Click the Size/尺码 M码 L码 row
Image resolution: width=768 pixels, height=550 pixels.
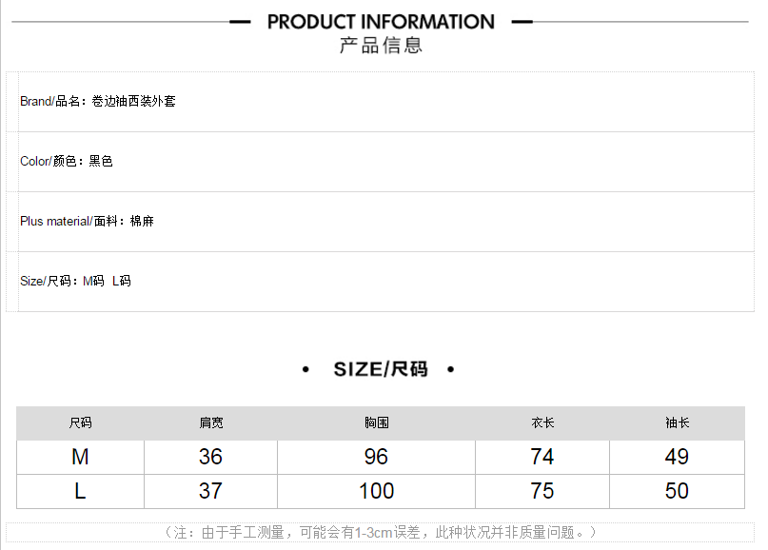(75, 282)
